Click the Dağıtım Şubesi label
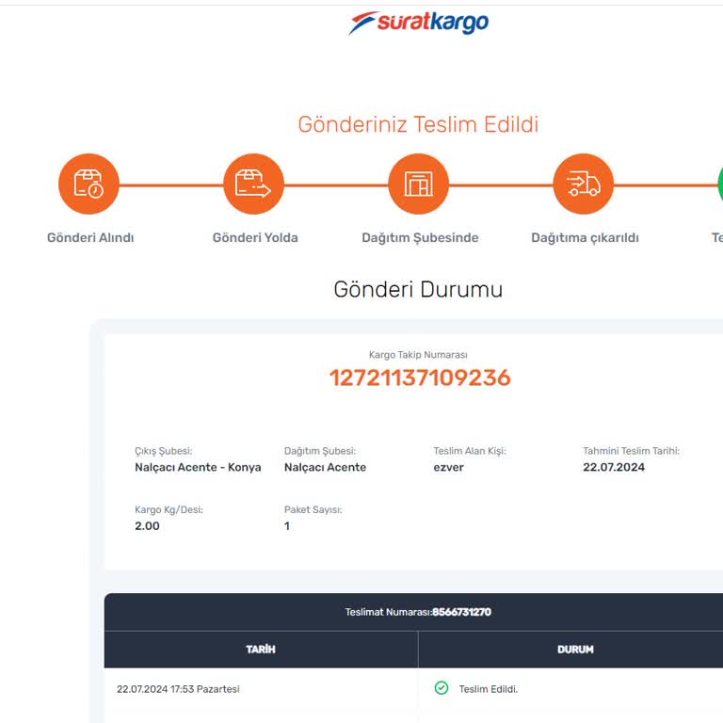The image size is (723, 723). [320, 451]
